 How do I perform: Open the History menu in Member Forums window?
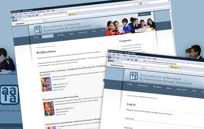click(124, 55)
